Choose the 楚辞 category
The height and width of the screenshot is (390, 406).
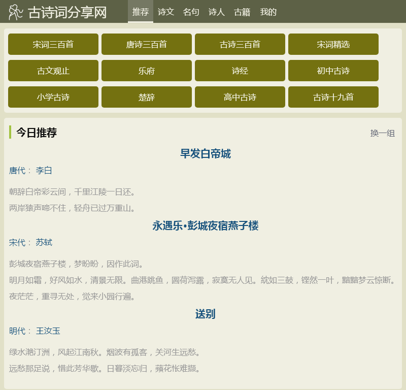click(147, 97)
